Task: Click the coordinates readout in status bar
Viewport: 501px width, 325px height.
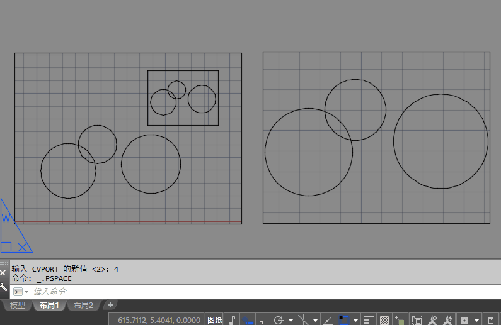Action: [x=160, y=320]
